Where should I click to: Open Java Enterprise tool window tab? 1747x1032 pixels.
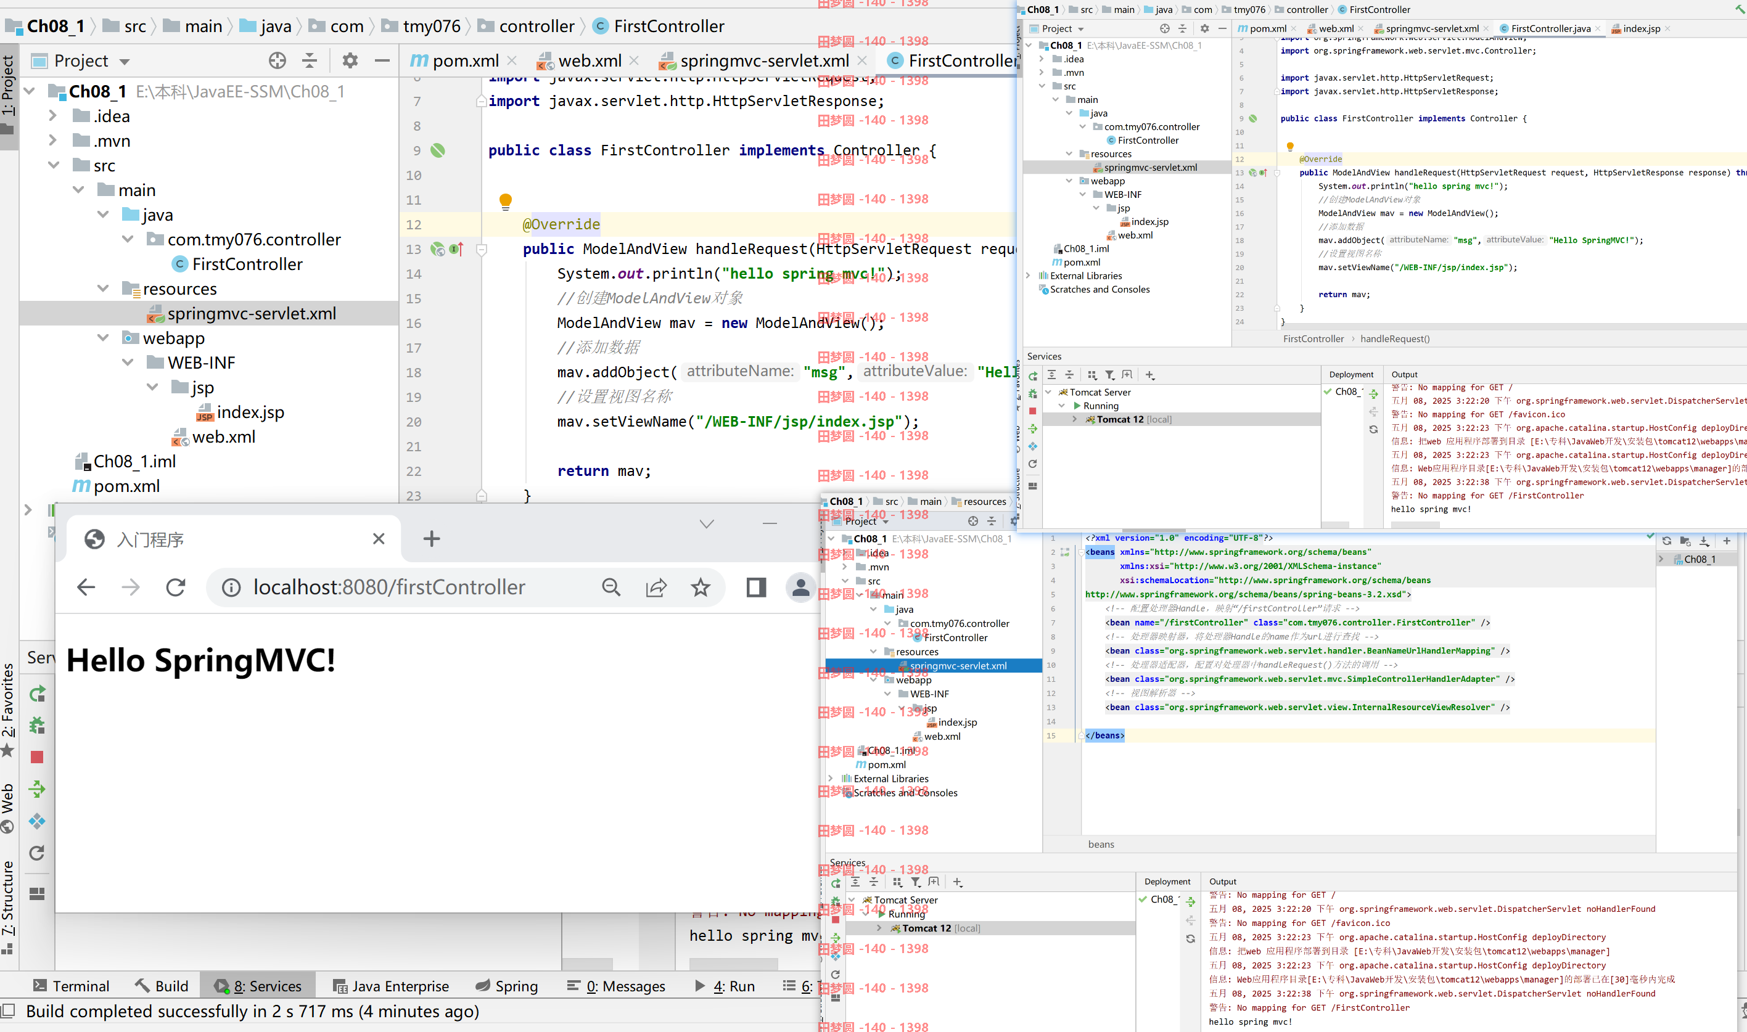pos(391,986)
